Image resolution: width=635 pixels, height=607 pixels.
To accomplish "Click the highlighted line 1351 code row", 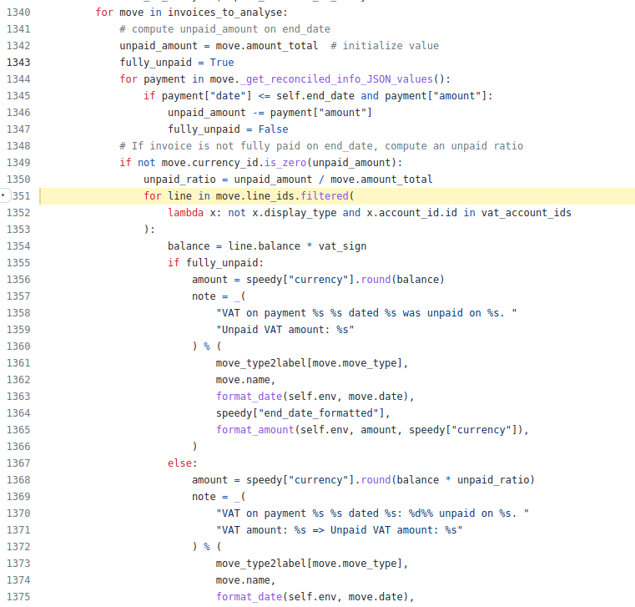I will coord(337,196).
